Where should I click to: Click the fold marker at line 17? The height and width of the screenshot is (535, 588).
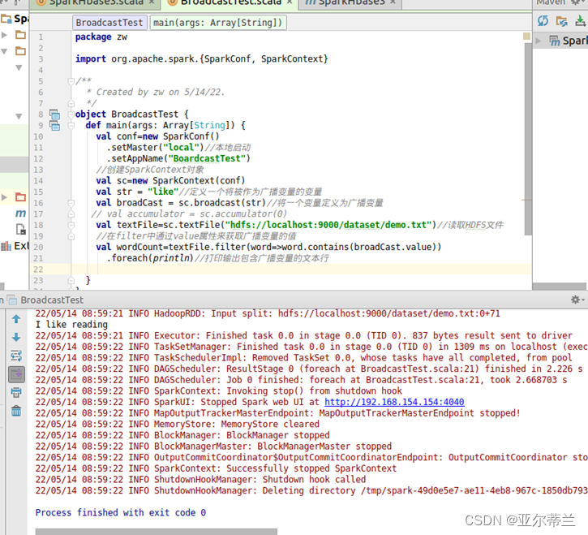point(71,214)
